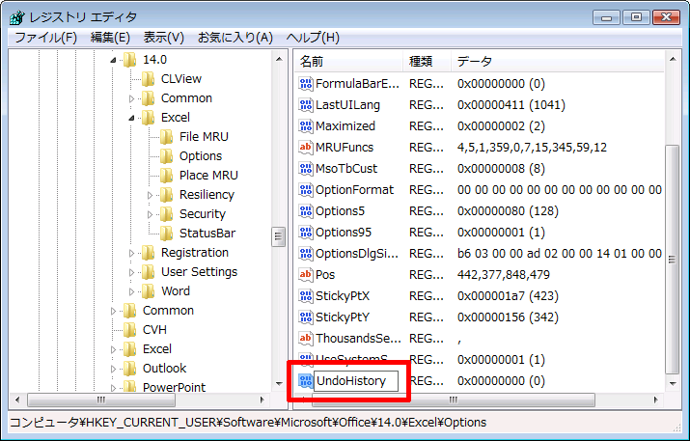
Task: Click the Options5 DWORD icon
Action: [305, 210]
